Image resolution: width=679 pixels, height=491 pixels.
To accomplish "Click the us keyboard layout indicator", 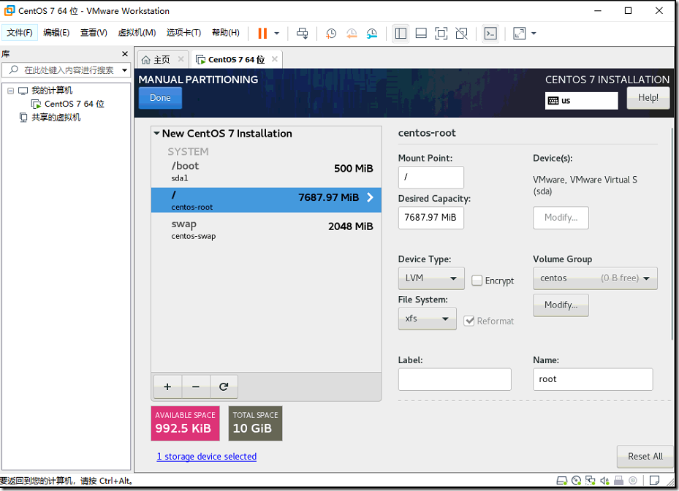I will click(581, 100).
